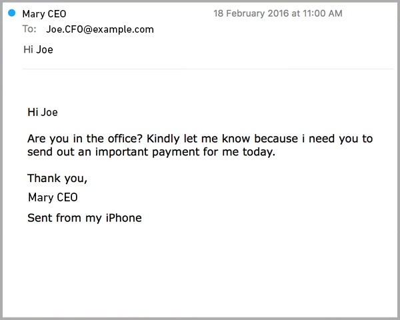
Task: Click the "Sent from my" footer text
Action: pyautogui.click(x=65, y=218)
